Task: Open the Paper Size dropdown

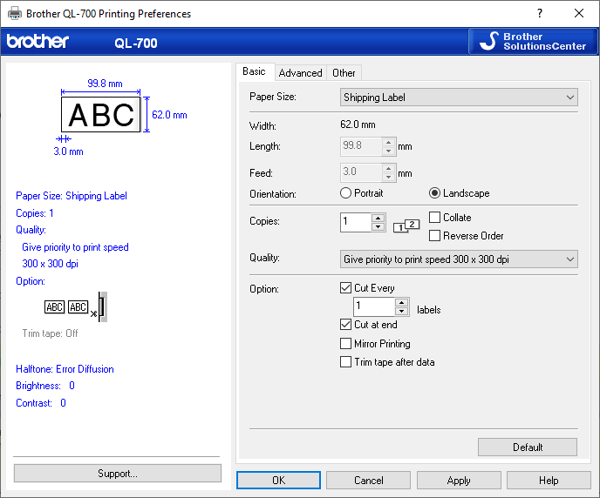Action: (x=459, y=98)
